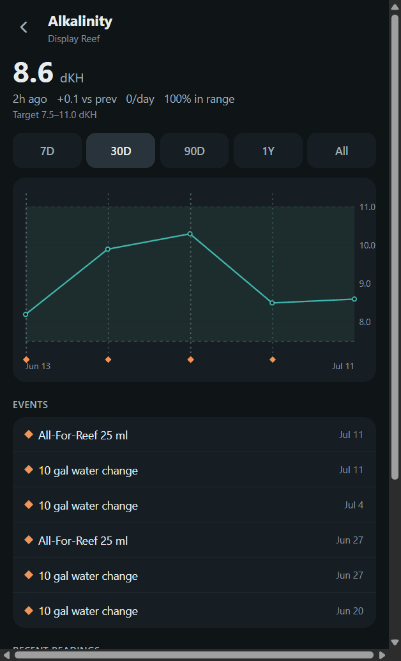Click the third orange event diamond under chart
401x661 pixels.
[x=190, y=360]
